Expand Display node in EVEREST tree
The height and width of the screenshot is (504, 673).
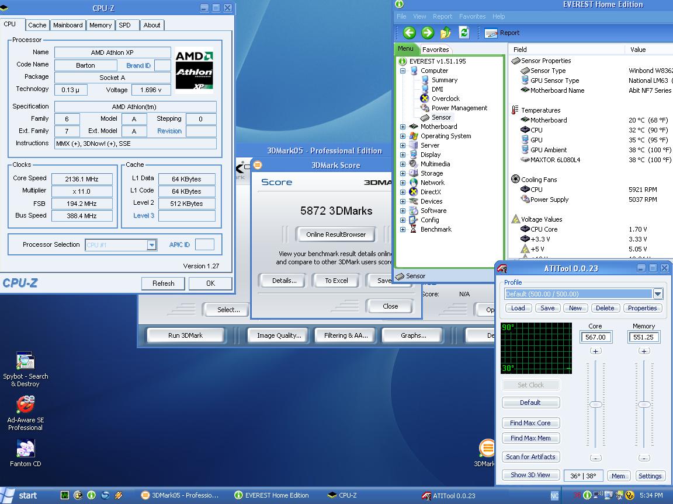[x=403, y=155]
